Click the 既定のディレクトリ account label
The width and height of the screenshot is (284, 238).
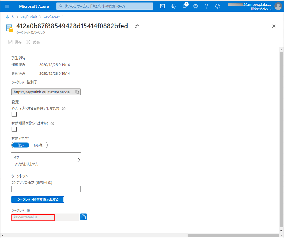tap(262, 9)
